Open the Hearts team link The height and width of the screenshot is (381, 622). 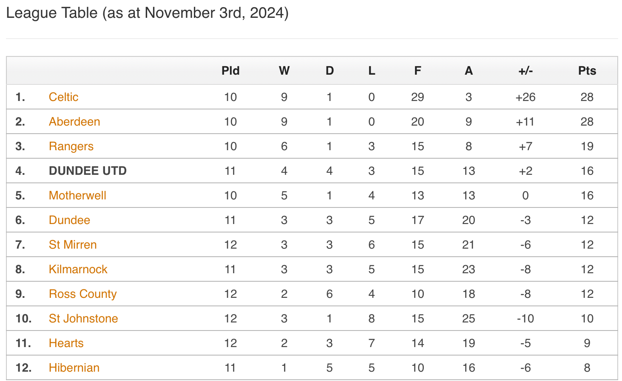(x=66, y=343)
